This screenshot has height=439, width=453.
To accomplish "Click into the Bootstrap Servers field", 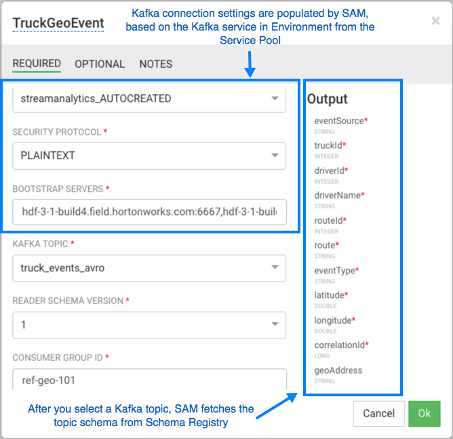I will tap(149, 212).
